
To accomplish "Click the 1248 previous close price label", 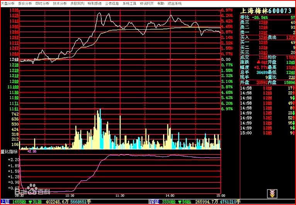I will coord(15,60).
